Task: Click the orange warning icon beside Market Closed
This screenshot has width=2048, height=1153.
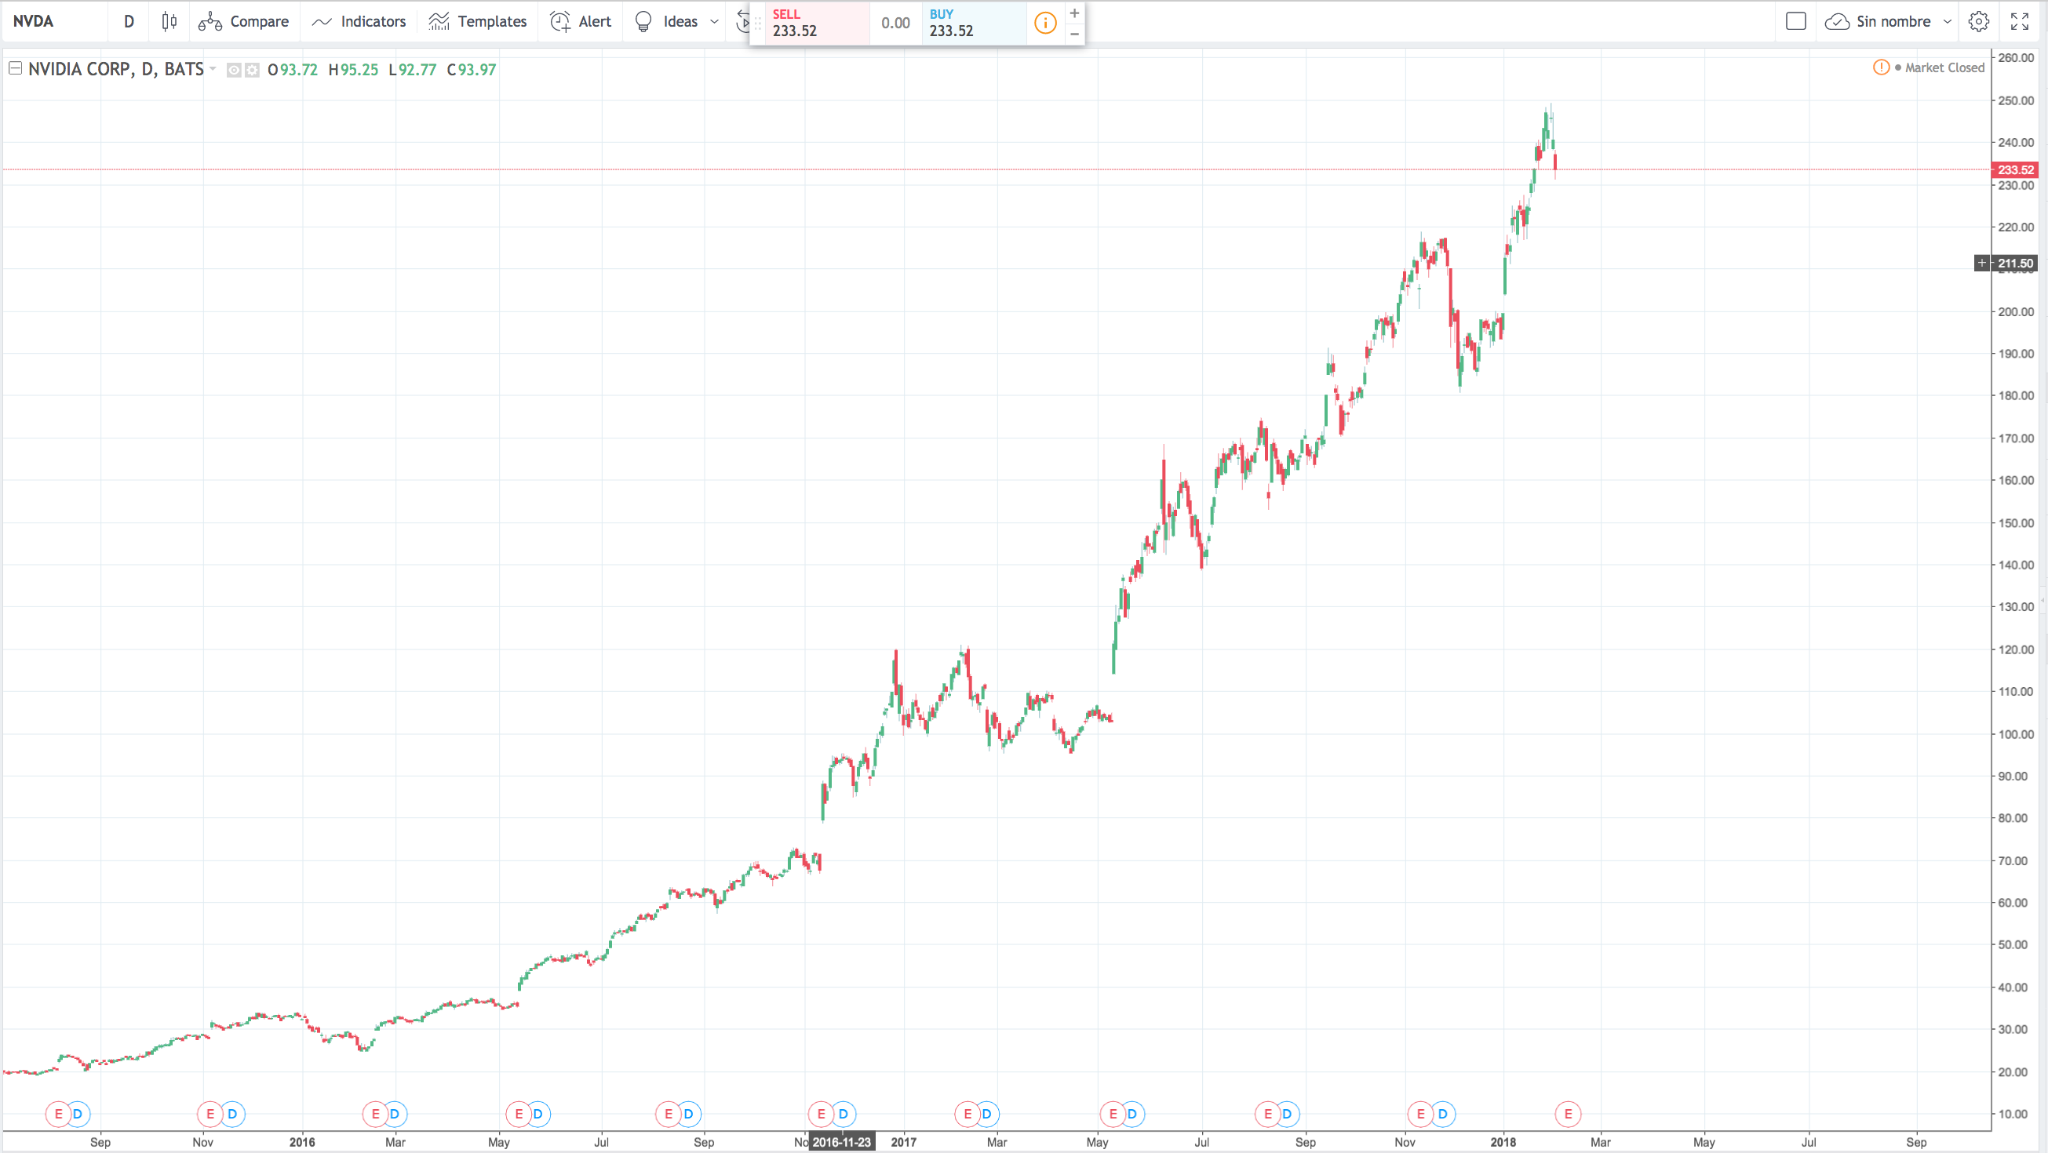Action: click(1881, 67)
